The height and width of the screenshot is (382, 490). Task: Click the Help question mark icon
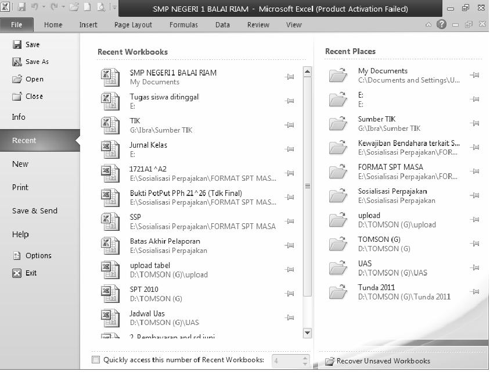pos(441,24)
